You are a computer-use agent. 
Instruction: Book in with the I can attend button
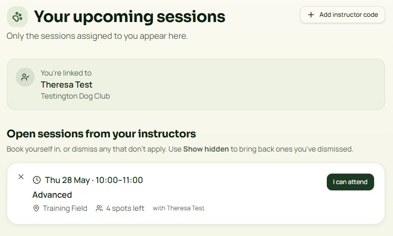pos(350,182)
